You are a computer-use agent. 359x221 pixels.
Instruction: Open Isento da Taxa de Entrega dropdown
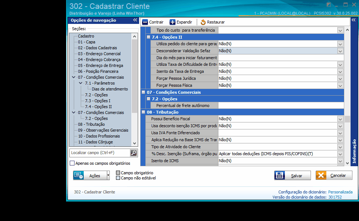pyautogui.click(x=340, y=72)
